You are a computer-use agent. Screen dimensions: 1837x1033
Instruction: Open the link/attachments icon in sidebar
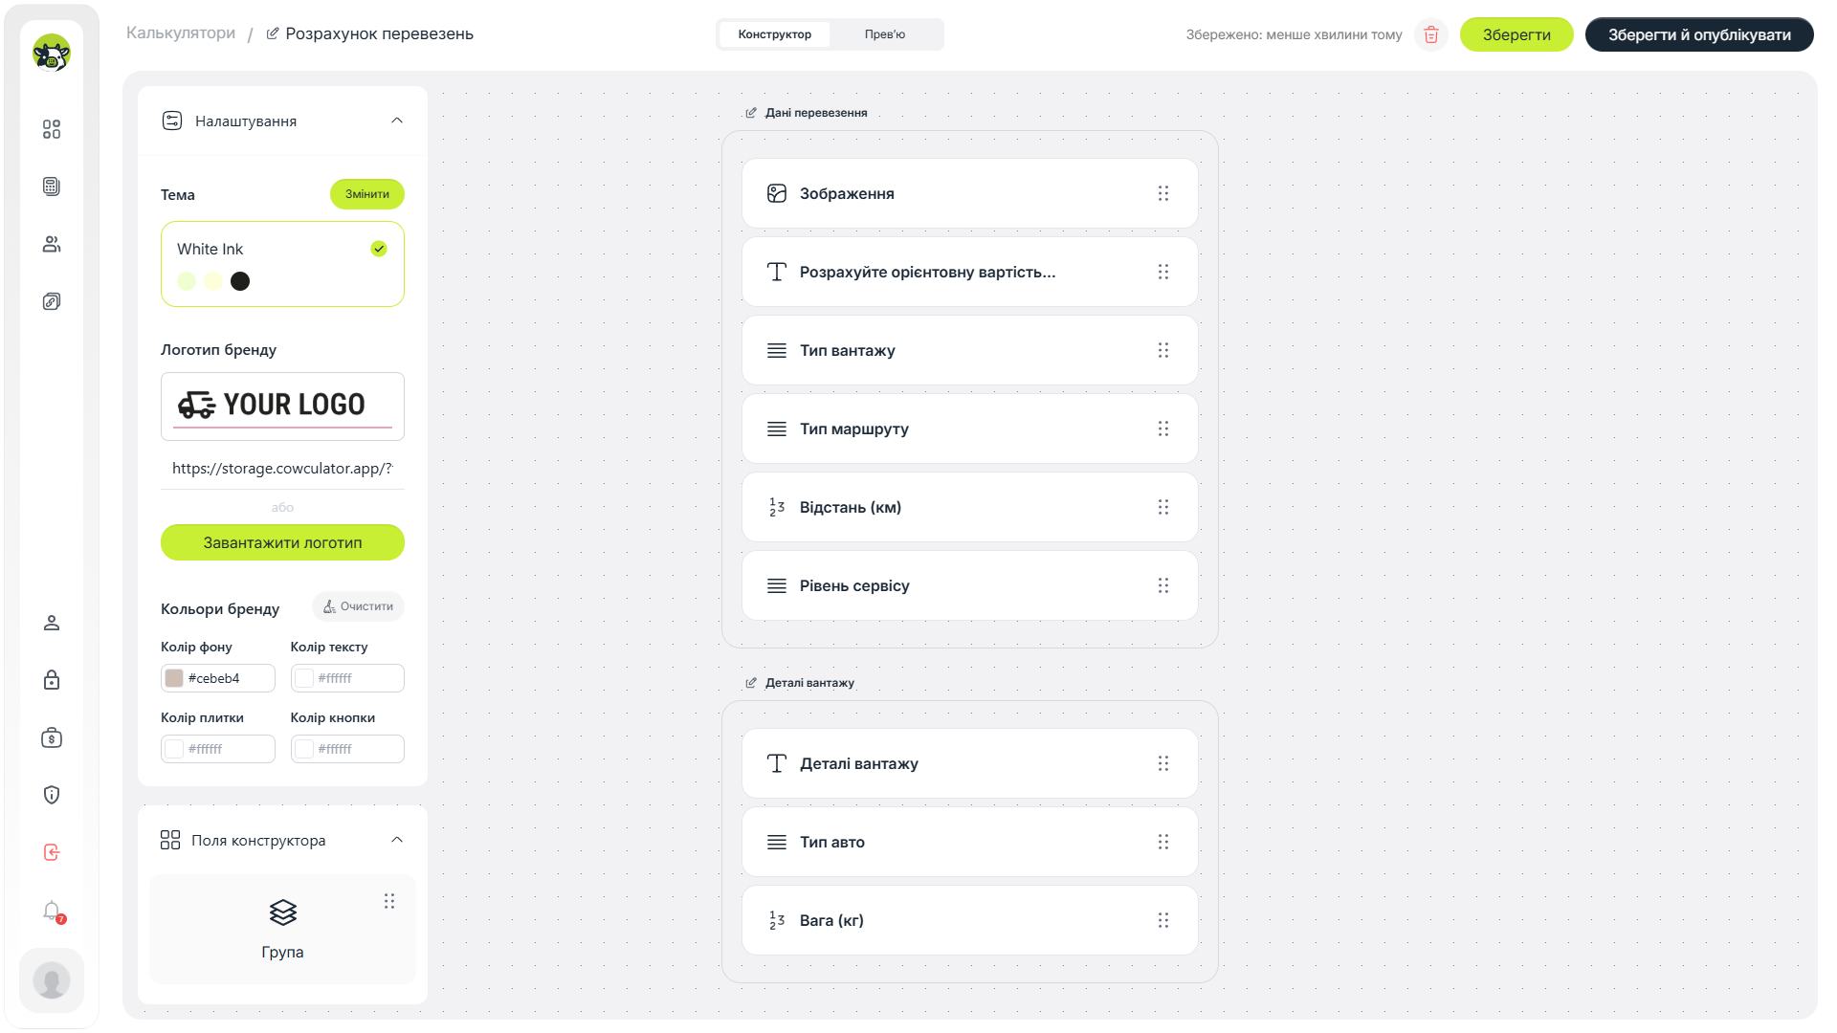(x=52, y=301)
